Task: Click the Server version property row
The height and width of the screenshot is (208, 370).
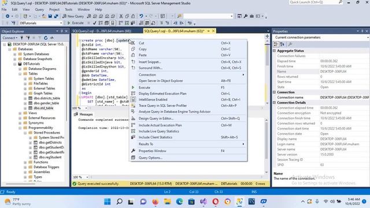Action: 321,154
